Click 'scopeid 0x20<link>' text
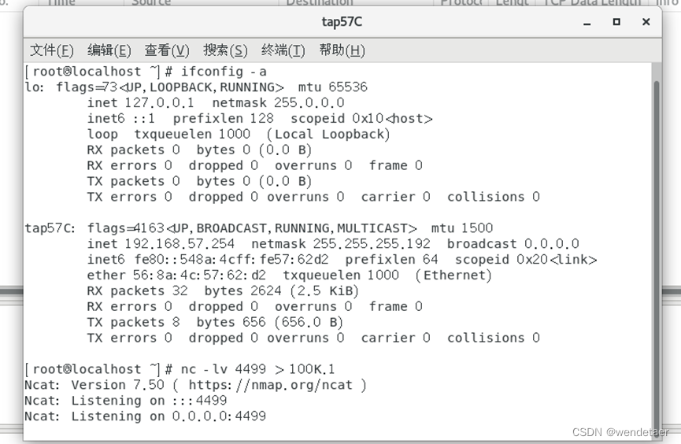This screenshot has height=444, width=681. coord(526,260)
